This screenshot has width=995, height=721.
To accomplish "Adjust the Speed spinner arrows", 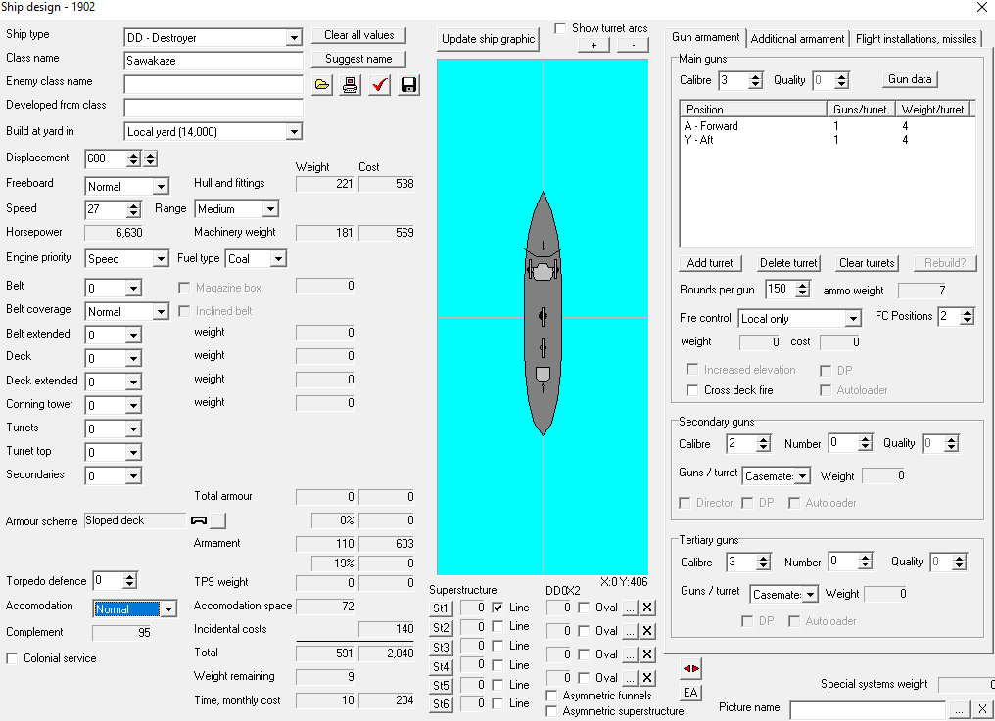I will tap(133, 209).
